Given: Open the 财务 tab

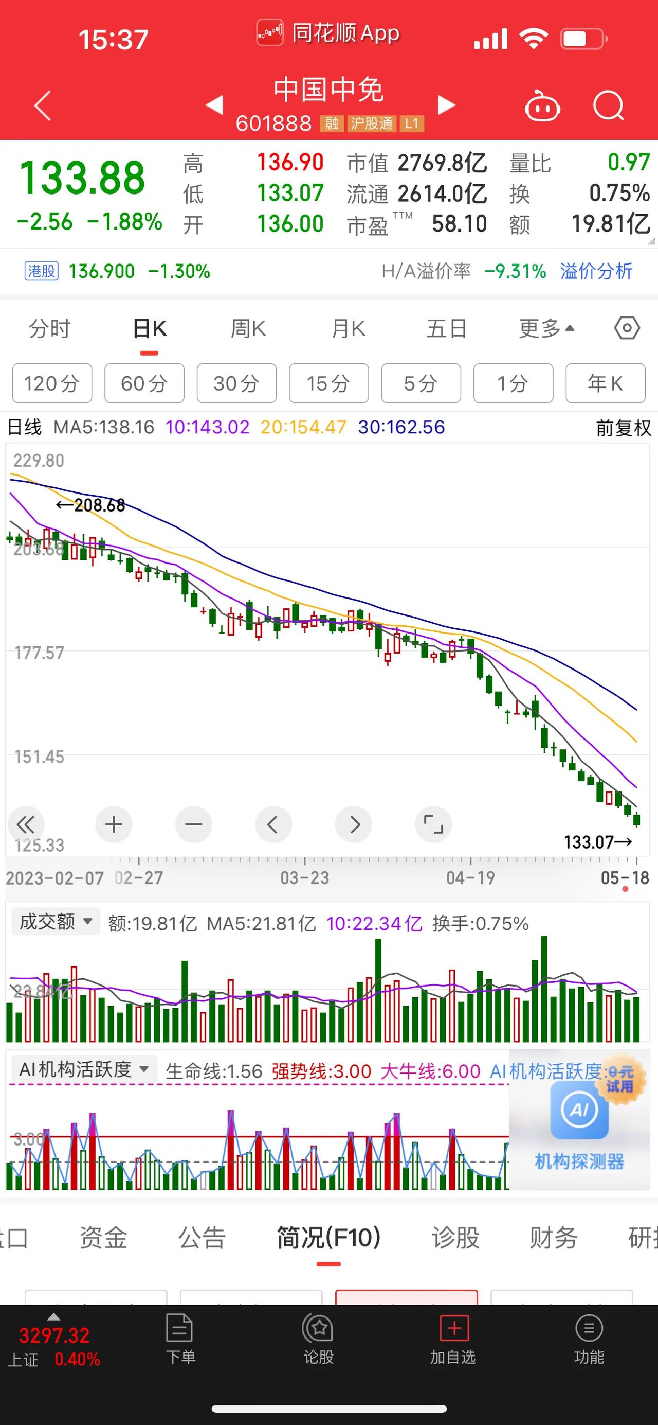Looking at the screenshot, I should [554, 1238].
